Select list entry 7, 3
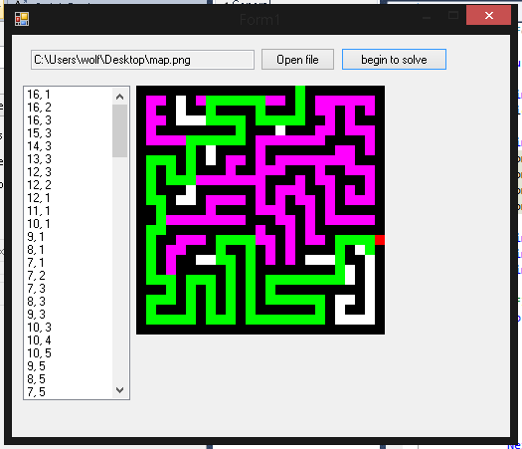 [36, 289]
